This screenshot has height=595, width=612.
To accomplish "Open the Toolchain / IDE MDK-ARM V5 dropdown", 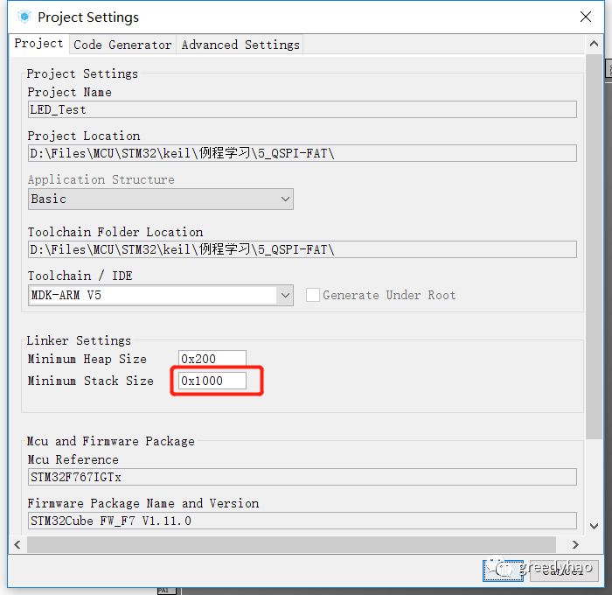I will point(160,295).
